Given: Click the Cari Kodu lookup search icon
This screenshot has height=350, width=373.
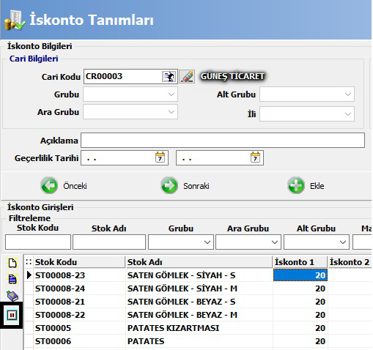Looking at the screenshot, I should [169, 77].
